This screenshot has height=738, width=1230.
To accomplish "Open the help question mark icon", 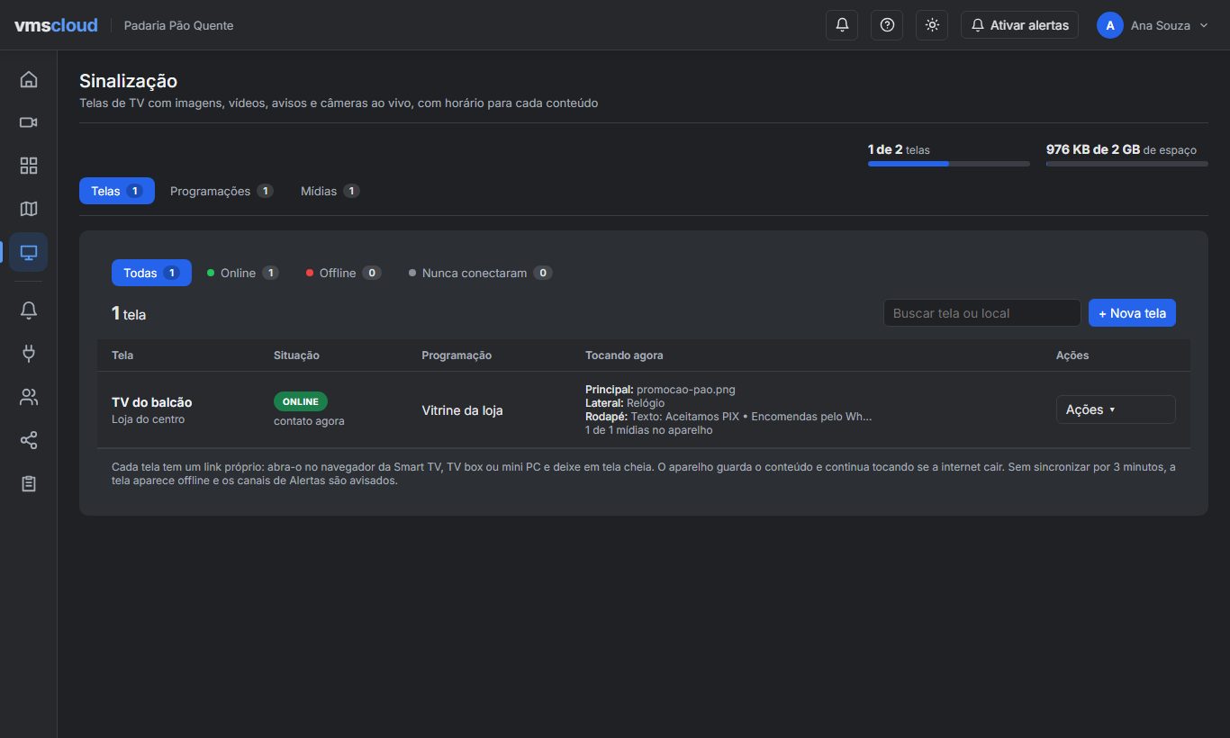I will point(887,25).
